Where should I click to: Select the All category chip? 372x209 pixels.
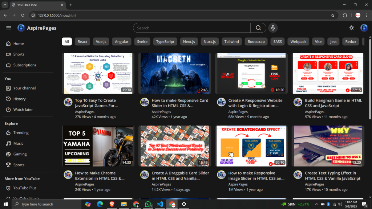point(67,41)
